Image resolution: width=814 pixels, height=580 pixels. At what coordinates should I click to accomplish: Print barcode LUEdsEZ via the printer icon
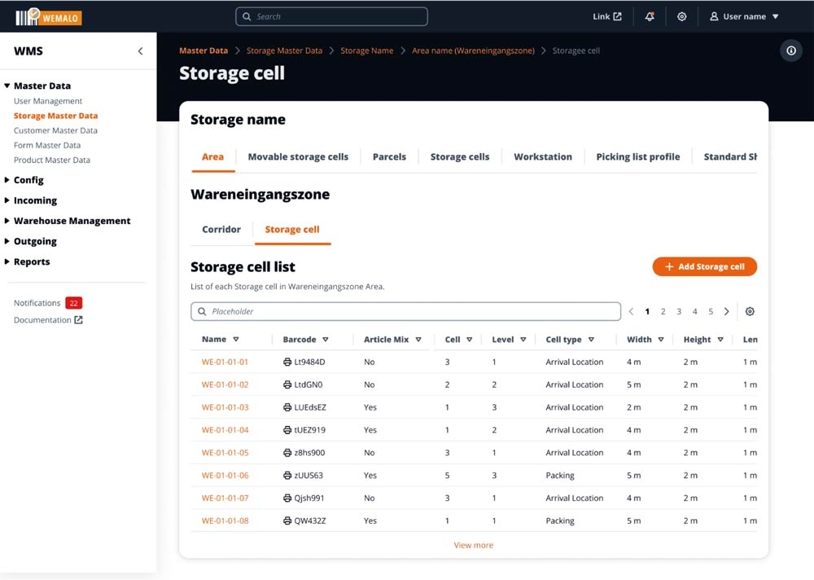click(287, 407)
